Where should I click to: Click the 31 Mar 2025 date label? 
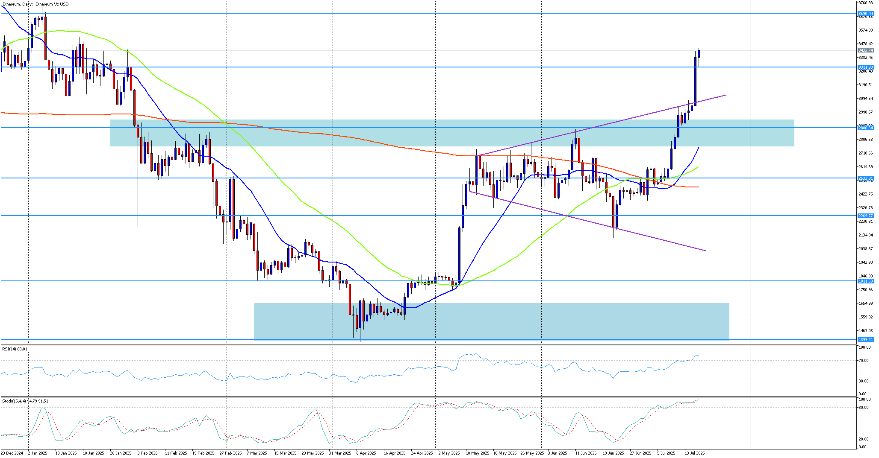[340, 453]
